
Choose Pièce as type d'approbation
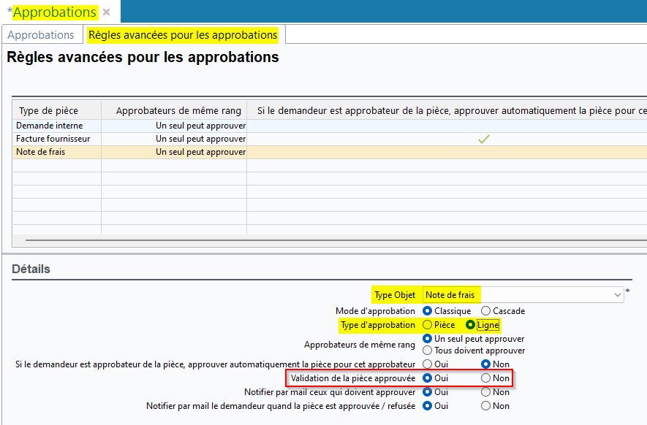[428, 325]
